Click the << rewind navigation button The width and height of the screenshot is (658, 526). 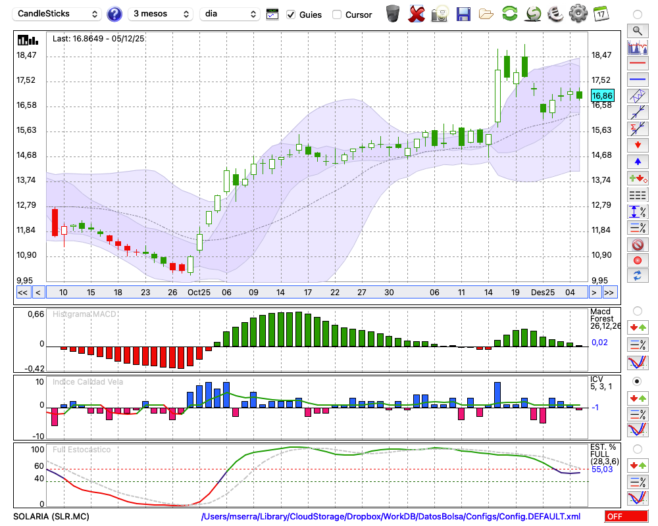[x=22, y=293]
